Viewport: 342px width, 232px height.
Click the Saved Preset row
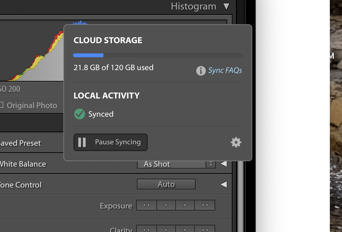(20, 143)
